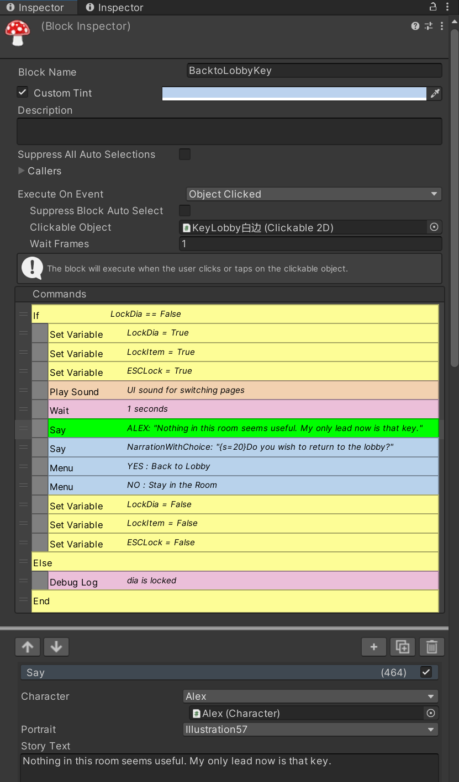Open the Character dropdown showing Alex
The image size is (459, 782).
pyautogui.click(x=310, y=696)
